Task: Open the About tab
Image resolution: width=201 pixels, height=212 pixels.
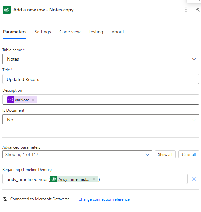Action: point(118,32)
